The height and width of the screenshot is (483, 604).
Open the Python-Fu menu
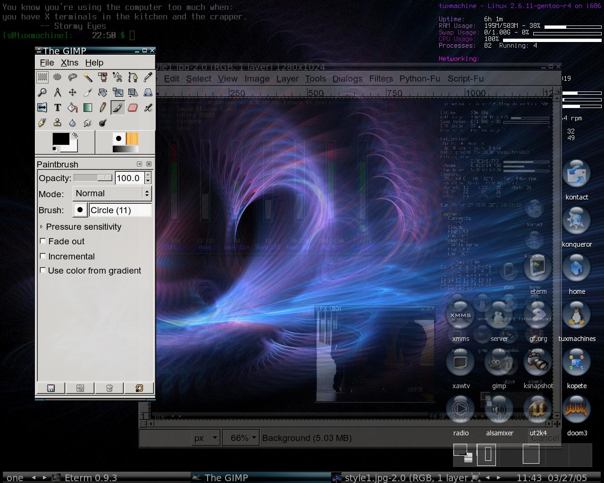(x=420, y=79)
